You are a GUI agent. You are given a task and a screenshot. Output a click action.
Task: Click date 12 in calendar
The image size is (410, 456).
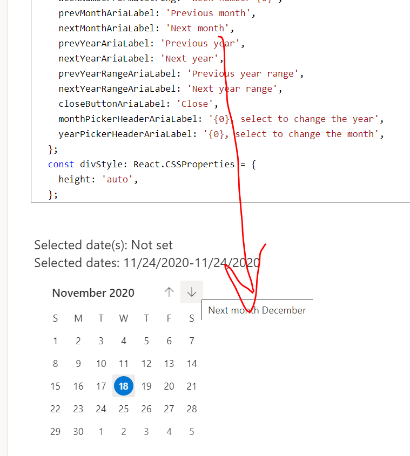[146, 364]
